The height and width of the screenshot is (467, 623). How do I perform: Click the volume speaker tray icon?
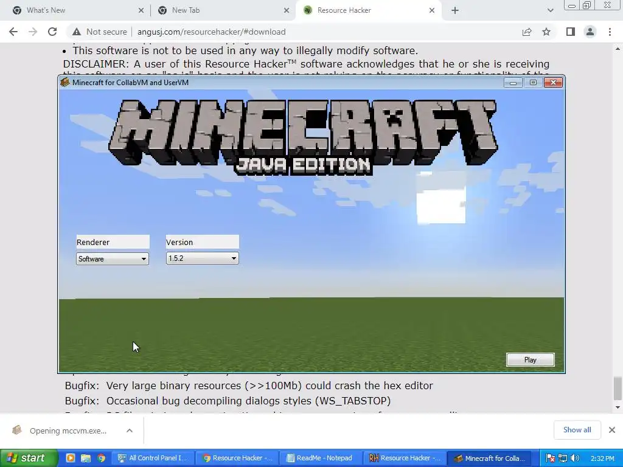click(x=574, y=458)
